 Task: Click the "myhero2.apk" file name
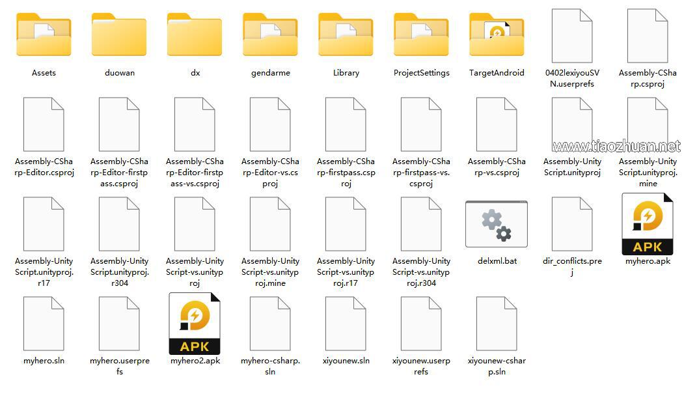[x=195, y=361]
